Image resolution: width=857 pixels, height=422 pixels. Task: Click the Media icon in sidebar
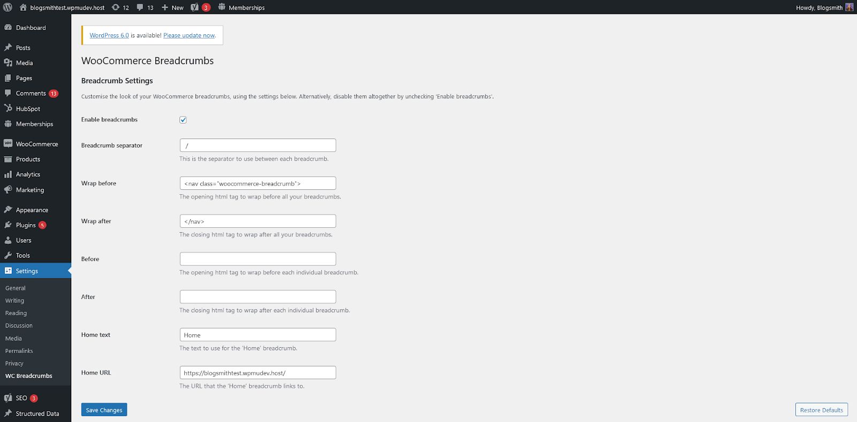8,63
